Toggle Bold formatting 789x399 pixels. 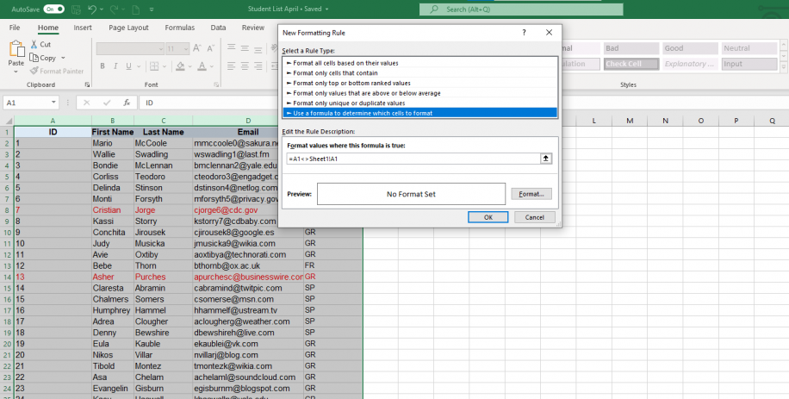pos(103,65)
